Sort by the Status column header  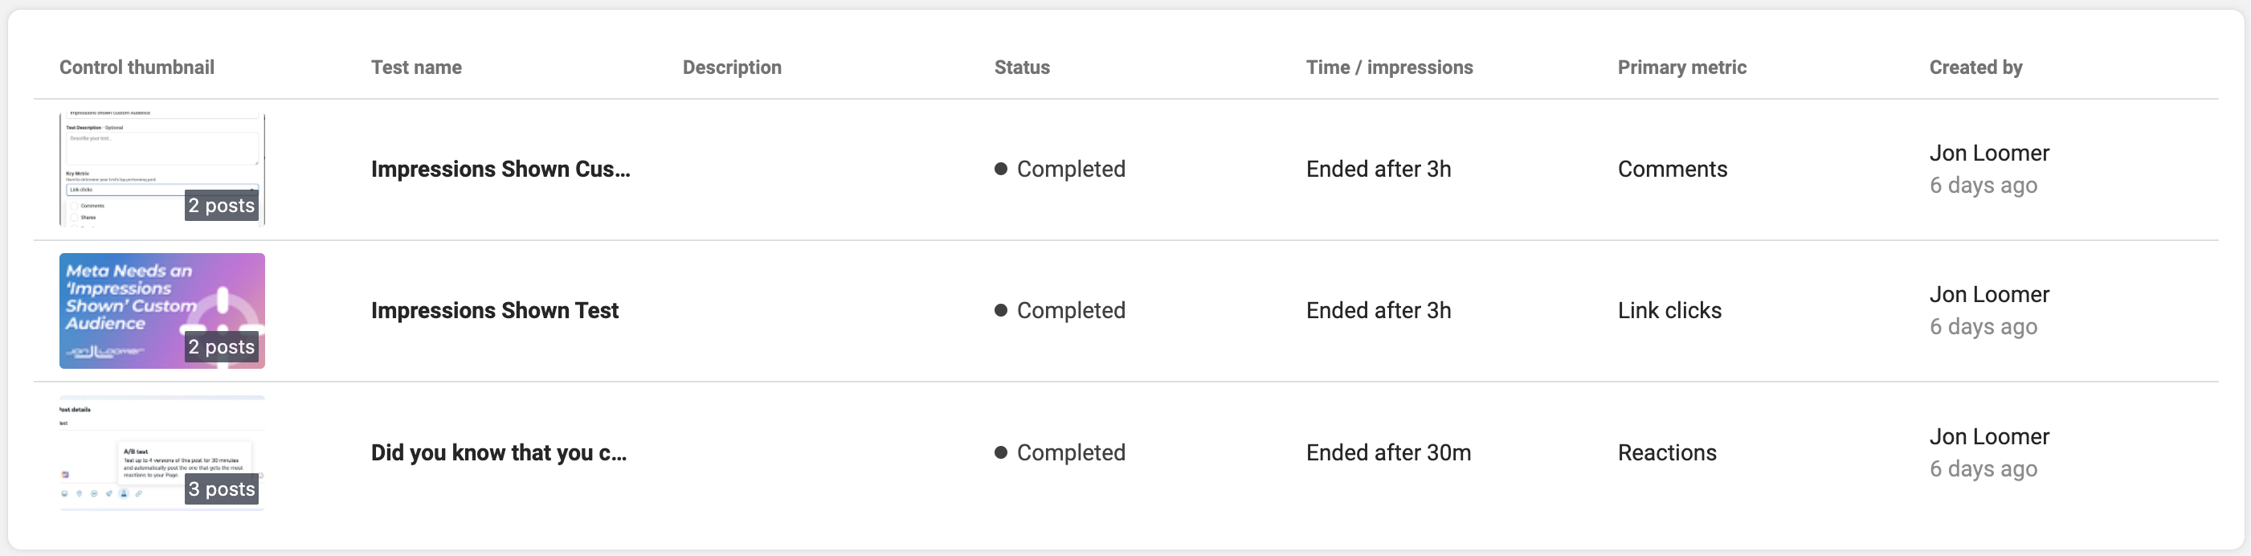[x=1022, y=67]
